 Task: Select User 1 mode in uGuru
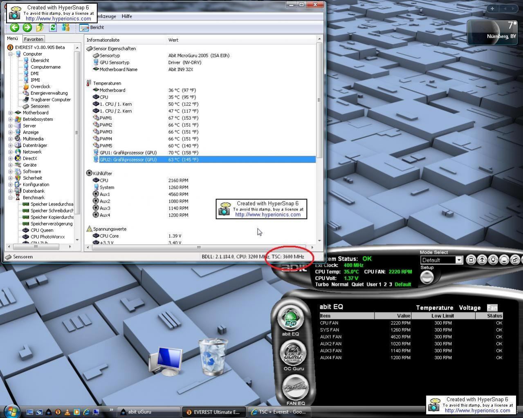tap(374, 284)
